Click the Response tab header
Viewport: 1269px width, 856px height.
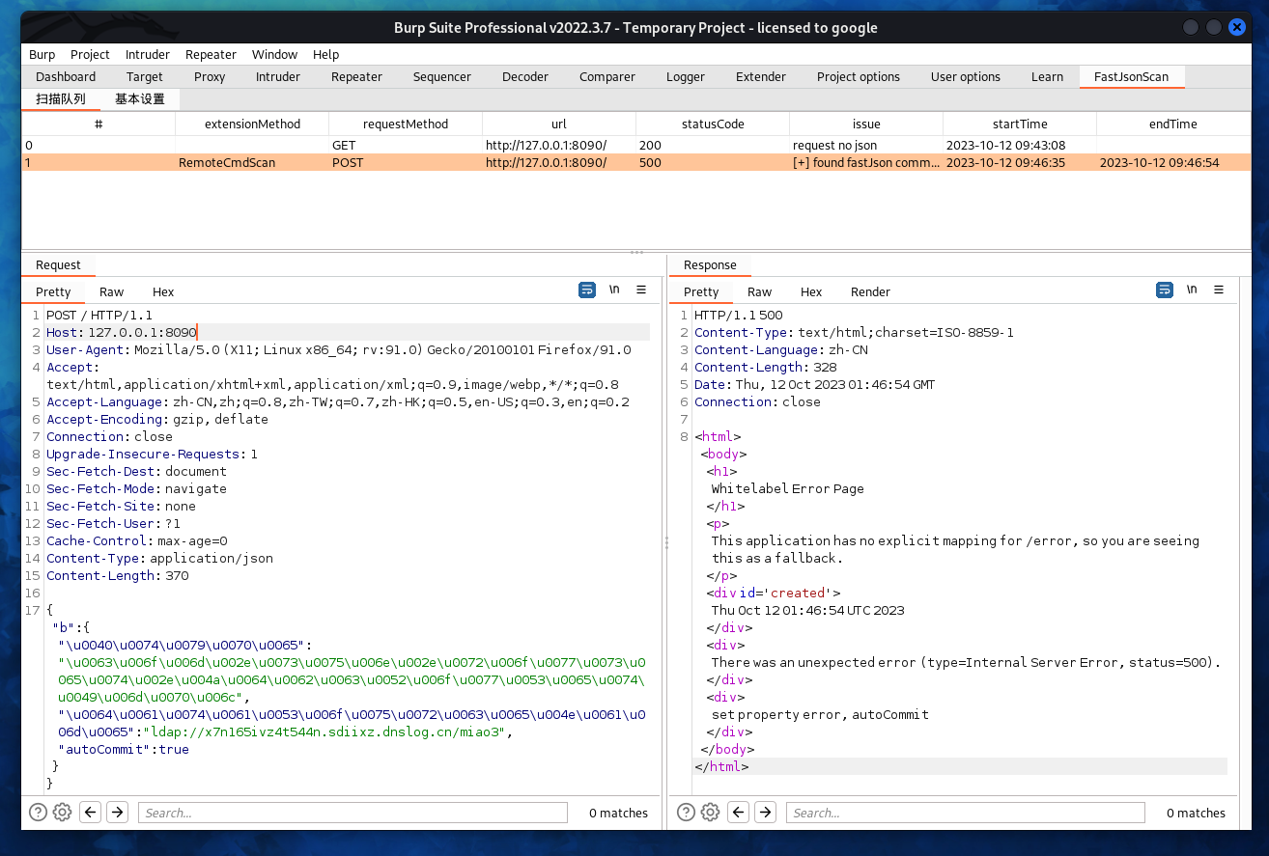point(710,264)
